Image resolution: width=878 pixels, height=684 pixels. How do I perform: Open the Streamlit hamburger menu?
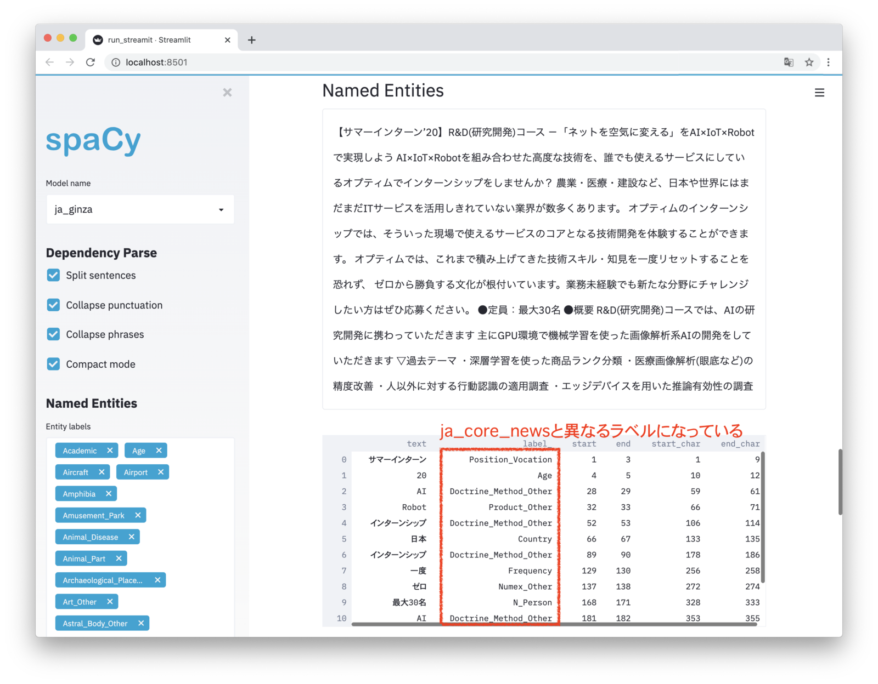[819, 92]
